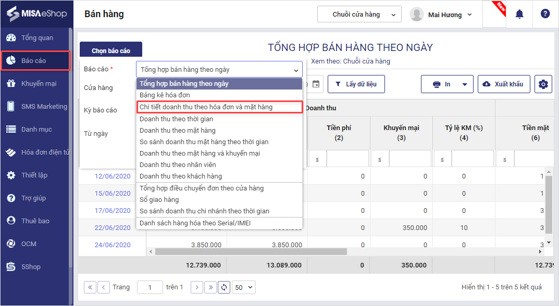This screenshot has height=306, width=559.
Task: Open Tỷ lệ KM filter operator ≤
Action: pos(442,159)
